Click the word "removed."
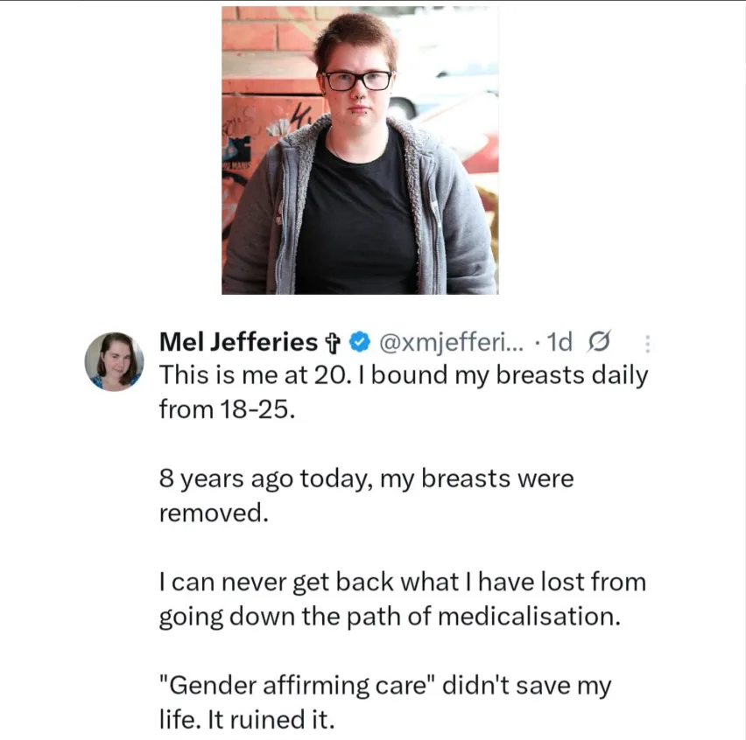This screenshot has height=740, width=746. 211,513
